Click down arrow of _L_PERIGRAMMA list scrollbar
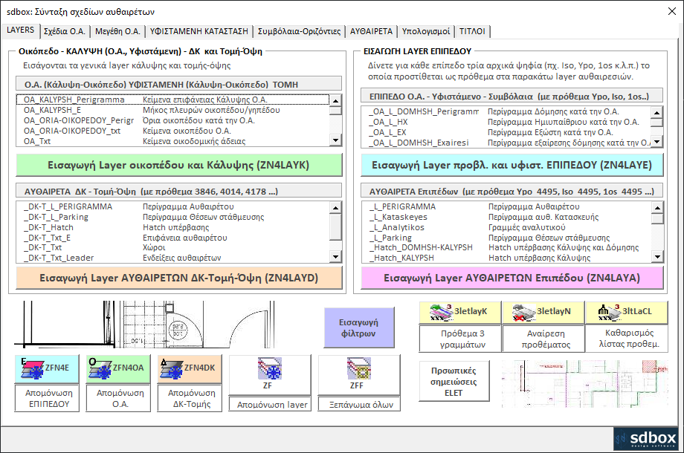 pyautogui.click(x=657, y=257)
